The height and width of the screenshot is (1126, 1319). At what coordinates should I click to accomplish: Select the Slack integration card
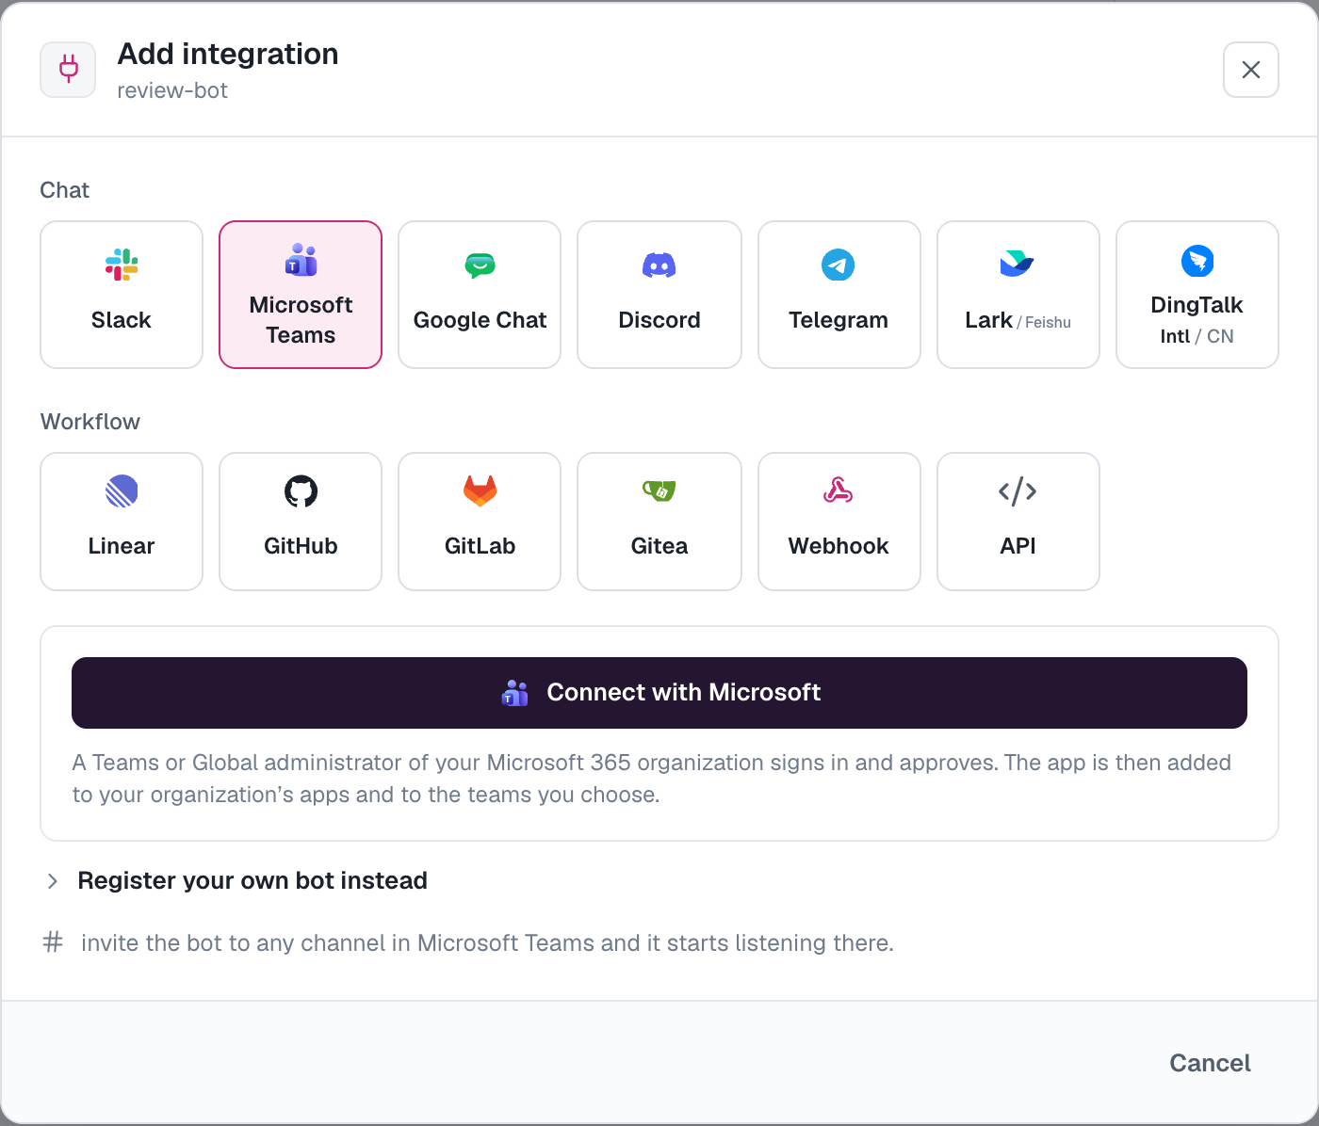click(x=122, y=295)
